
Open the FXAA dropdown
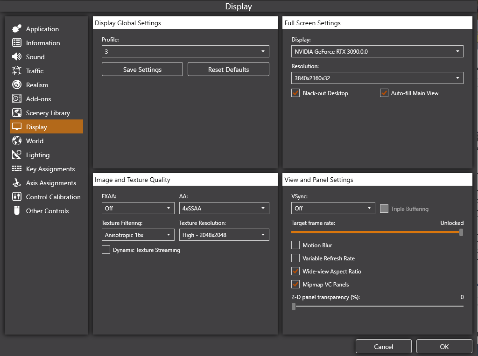tap(138, 208)
